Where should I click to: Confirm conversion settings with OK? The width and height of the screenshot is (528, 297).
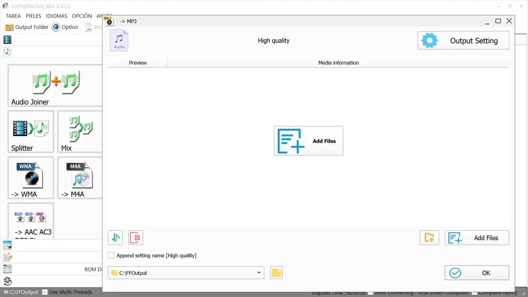(477, 273)
